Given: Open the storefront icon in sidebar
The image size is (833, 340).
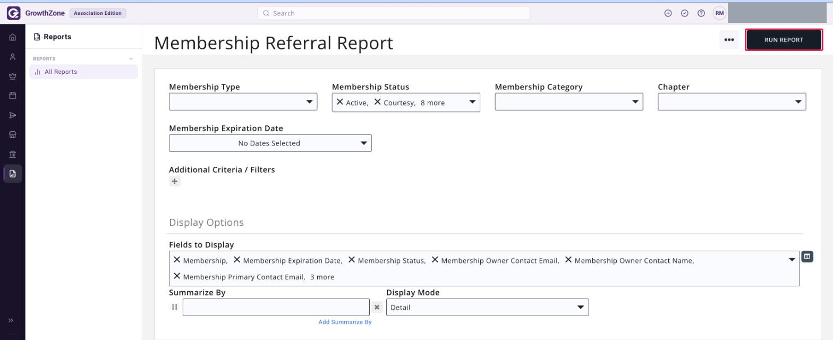Looking at the screenshot, I should pos(13,134).
